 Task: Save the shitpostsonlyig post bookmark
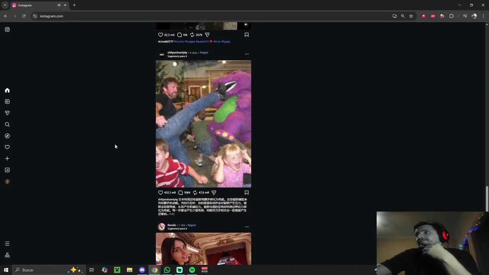click(x=246, y=192)
